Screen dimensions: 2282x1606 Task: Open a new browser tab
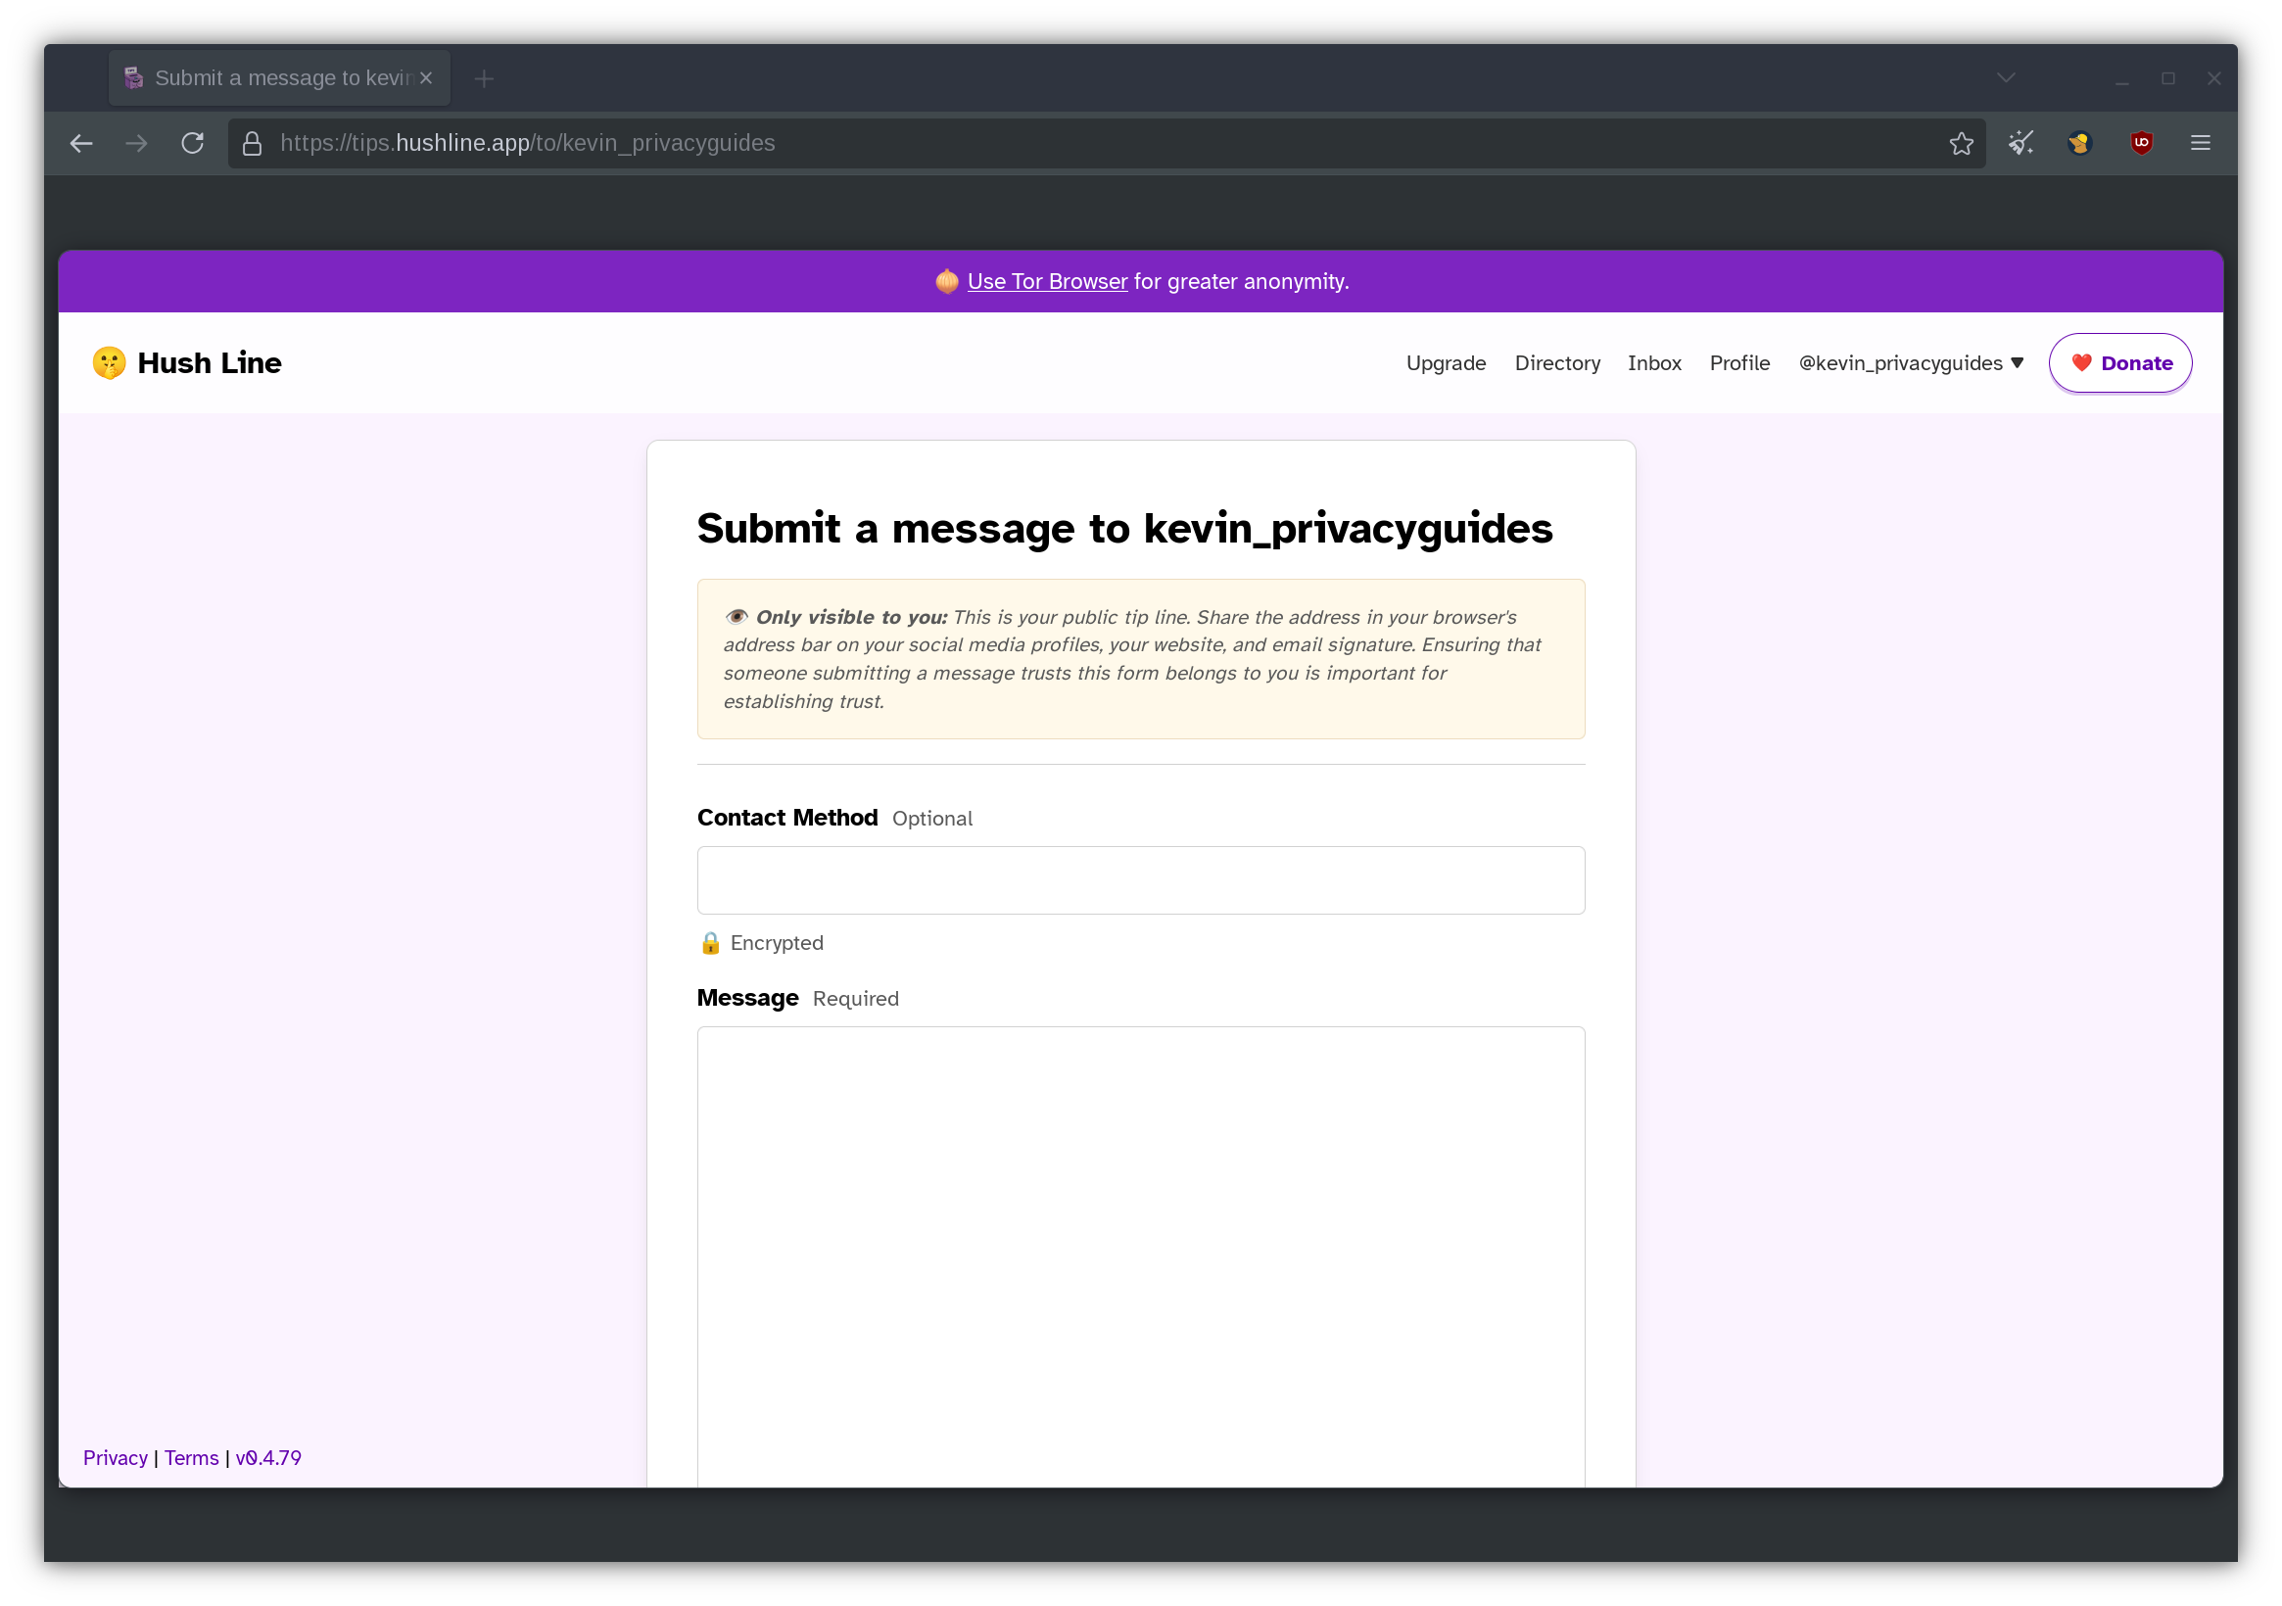point(484,78)
